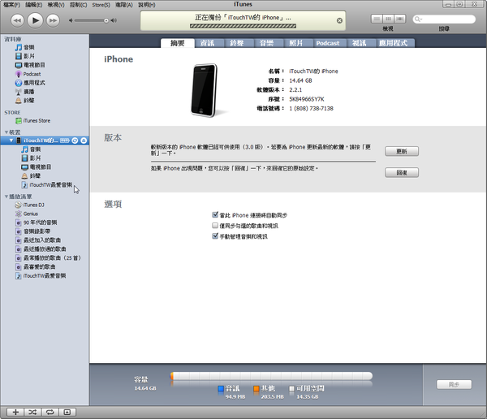This screenshot has height=419, width=487.
Task: Open the 最近播放過的歌曲 playlist
Action: pyautogui.click(x=45, y=249)
